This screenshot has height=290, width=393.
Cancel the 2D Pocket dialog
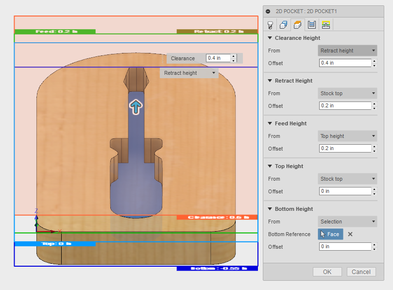coord(361,272)
